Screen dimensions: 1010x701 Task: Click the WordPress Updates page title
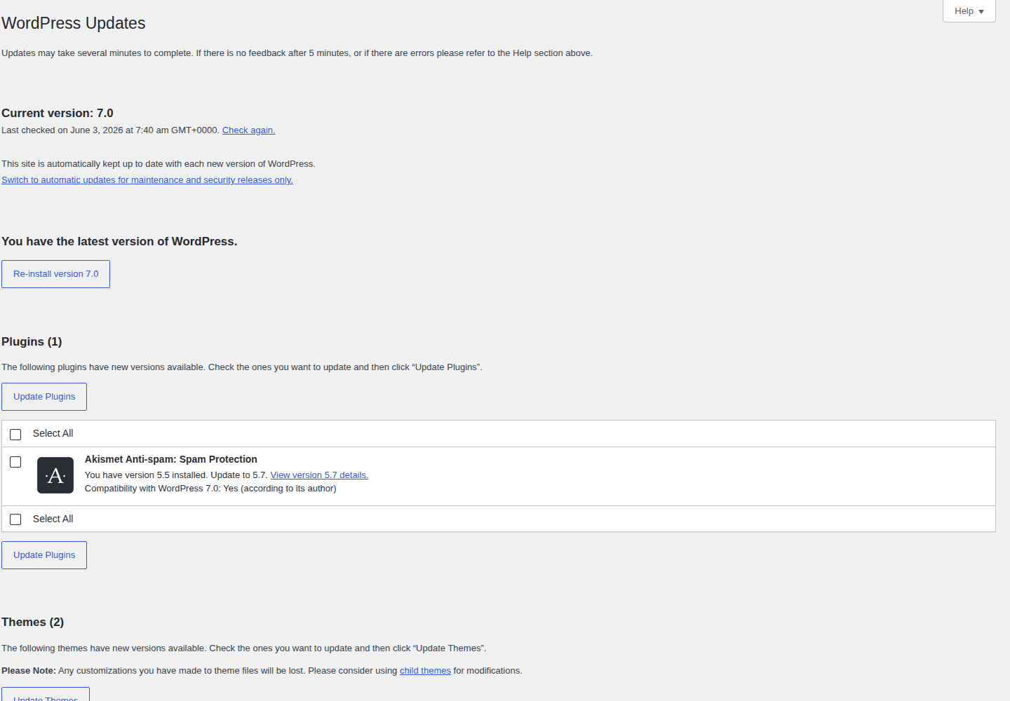pyautogui.click(x=74, y=23)
